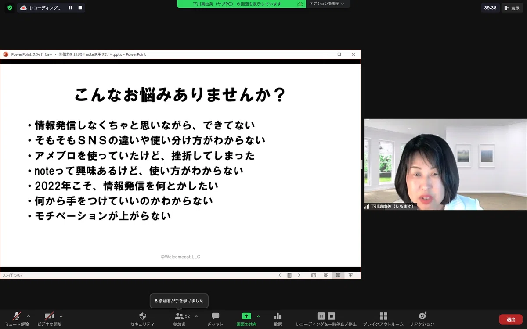Click the 8 participants raised hand notification
The width and height of the screenshot is (527, 329).
tap(179, 301)
